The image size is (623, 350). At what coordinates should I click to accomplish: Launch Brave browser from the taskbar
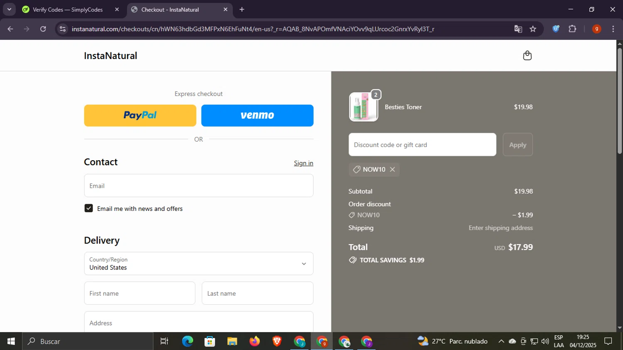277,341
